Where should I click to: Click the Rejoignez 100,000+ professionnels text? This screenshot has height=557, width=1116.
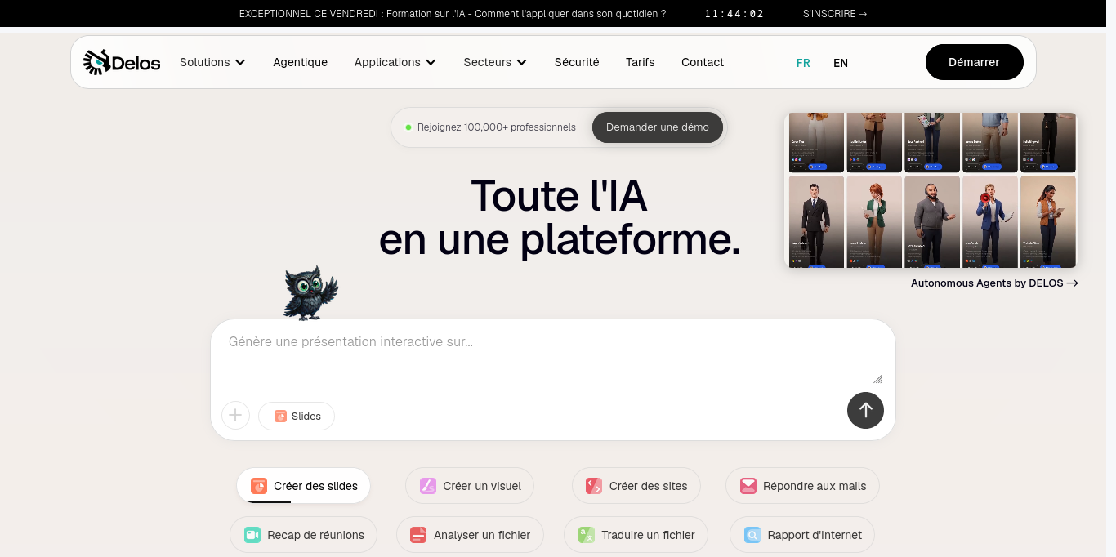point(497,127)
